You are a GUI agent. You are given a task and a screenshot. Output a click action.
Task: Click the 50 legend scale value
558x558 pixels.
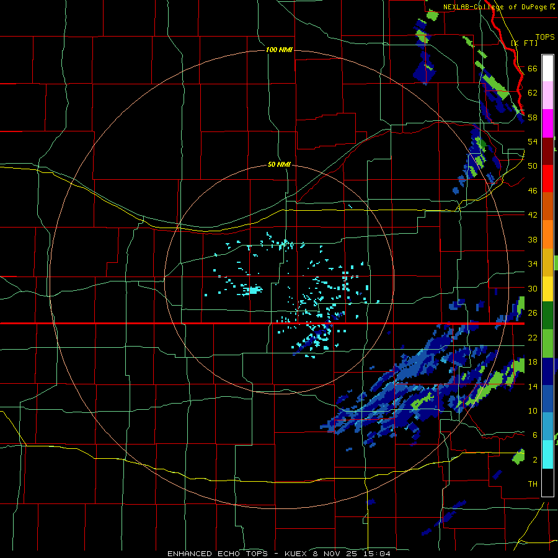(x=533, y=166)
